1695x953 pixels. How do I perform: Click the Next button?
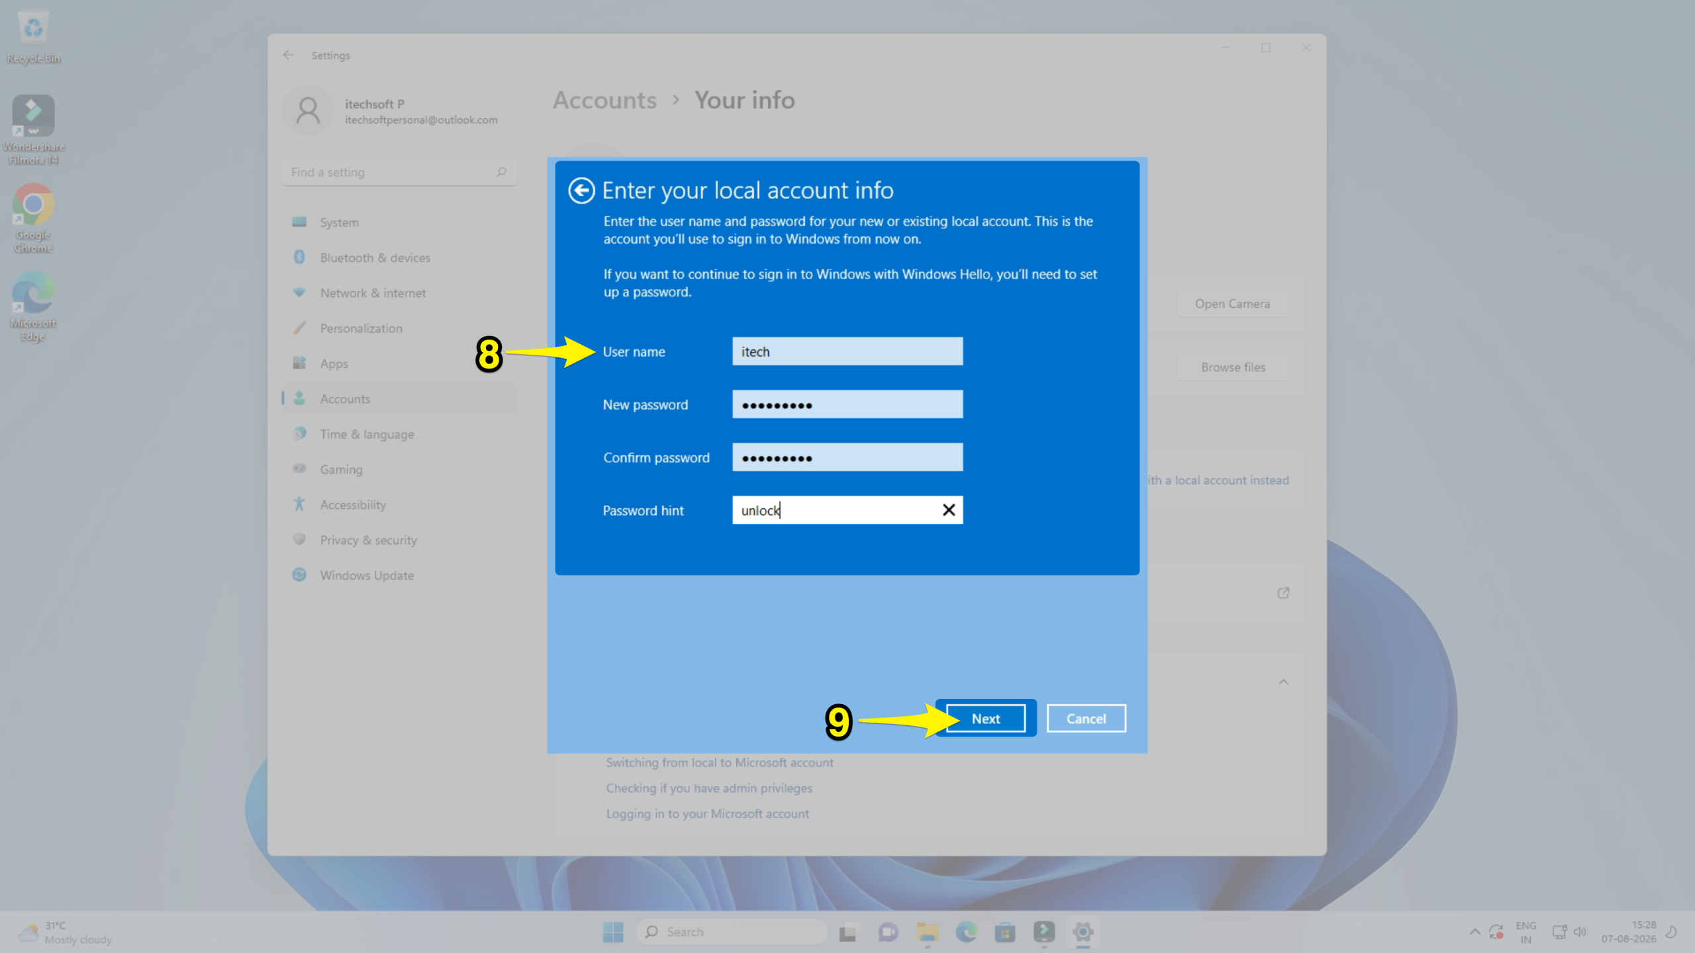coord(986,719)
